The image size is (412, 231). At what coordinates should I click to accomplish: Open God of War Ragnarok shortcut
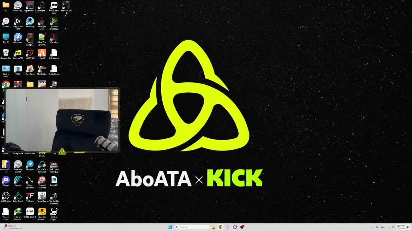pyautogui.click(x=42, y=167)
